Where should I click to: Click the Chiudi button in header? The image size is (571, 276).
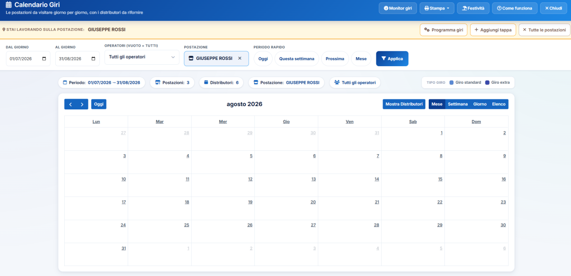[553, 8]
